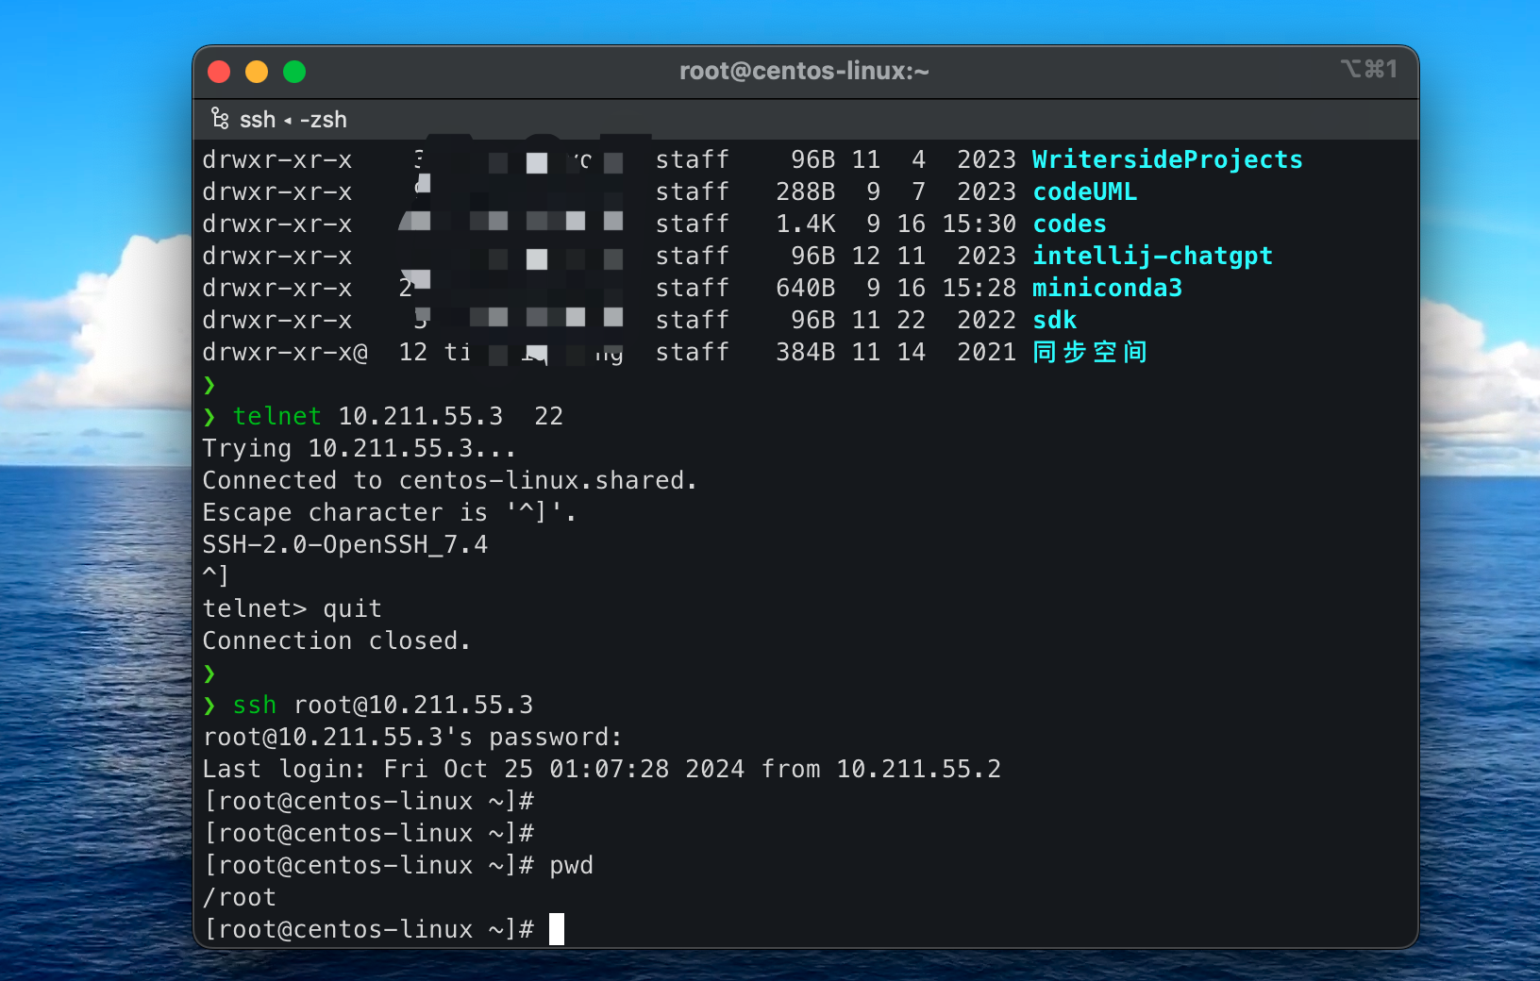Click the branch icon beside ssh label
The image size is (1540, 981).
(220, 119)
